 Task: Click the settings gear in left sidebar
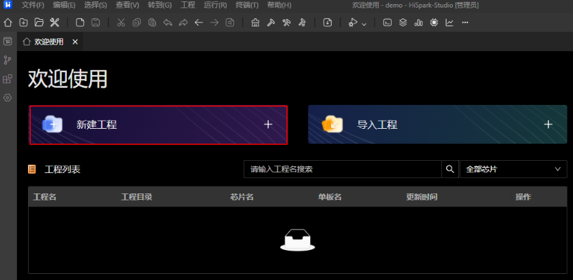tap(8, 97)
